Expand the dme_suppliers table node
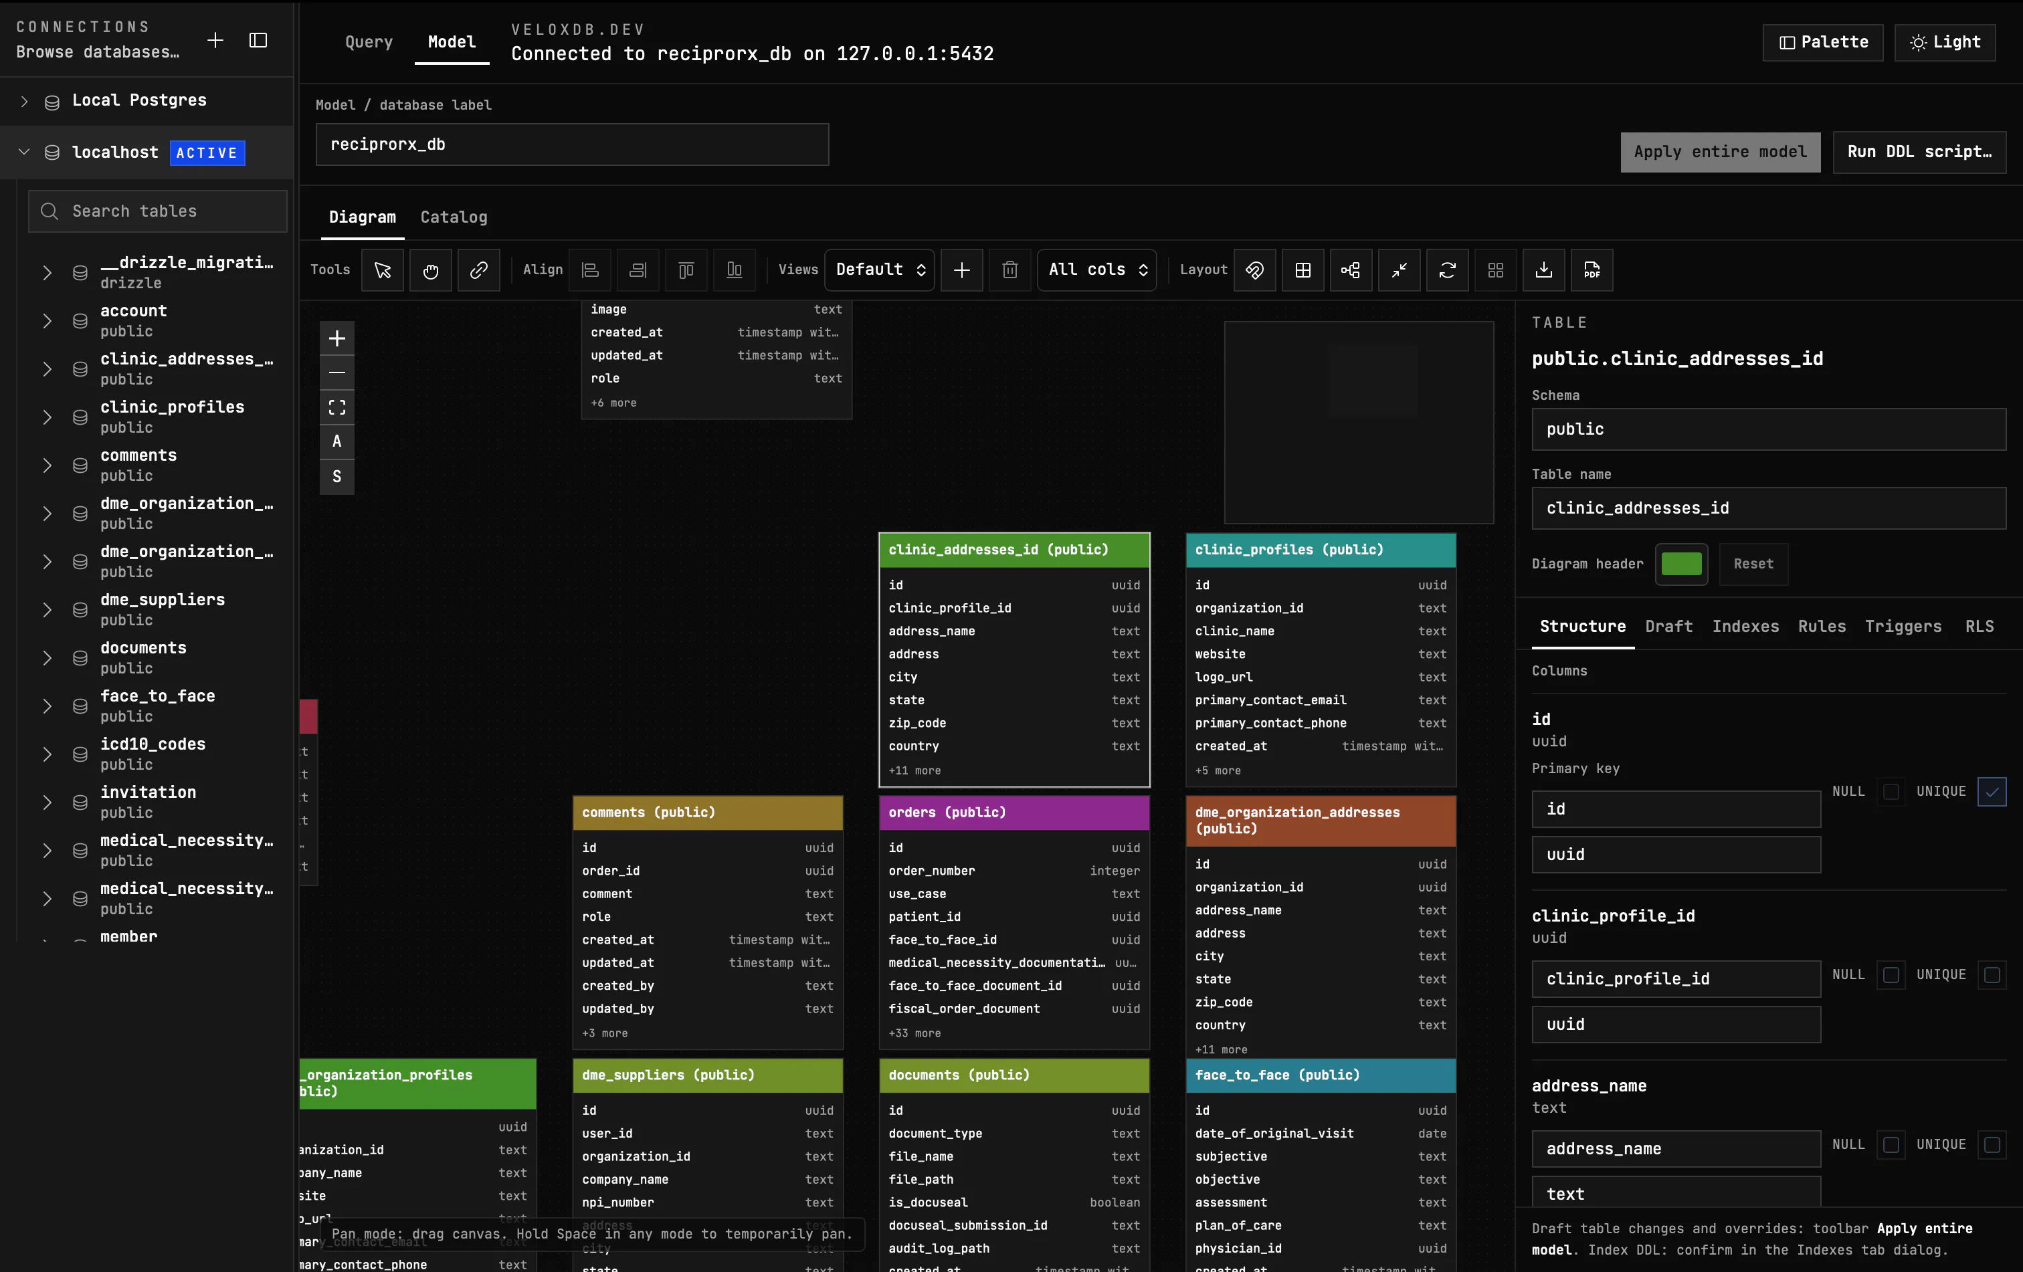The height and width of the screenshot is (1272, 2023). [47, 609]
